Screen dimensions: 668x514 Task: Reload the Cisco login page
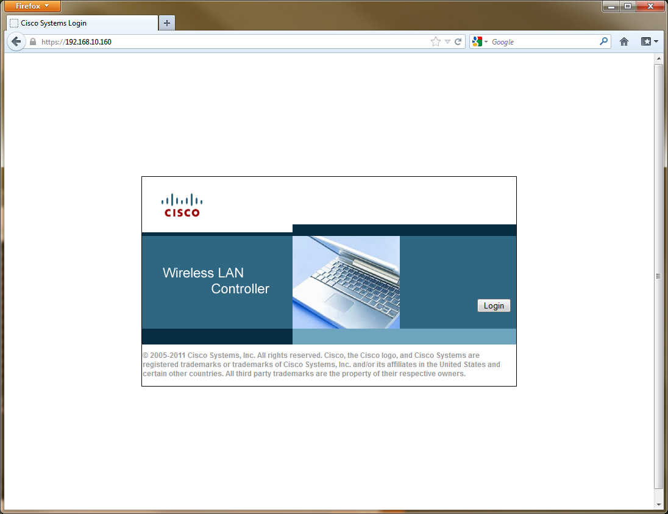click(458, 41)
